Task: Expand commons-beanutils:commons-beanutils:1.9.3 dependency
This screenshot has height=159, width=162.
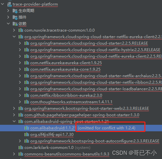Action: tap(14, 154)
